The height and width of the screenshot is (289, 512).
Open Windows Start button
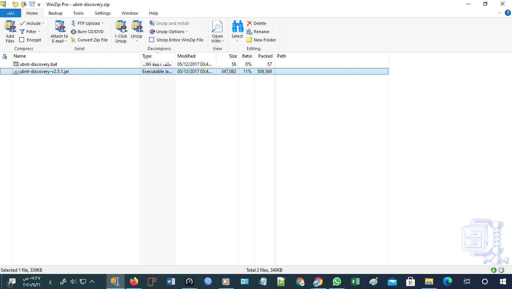(x=503, y=281)
